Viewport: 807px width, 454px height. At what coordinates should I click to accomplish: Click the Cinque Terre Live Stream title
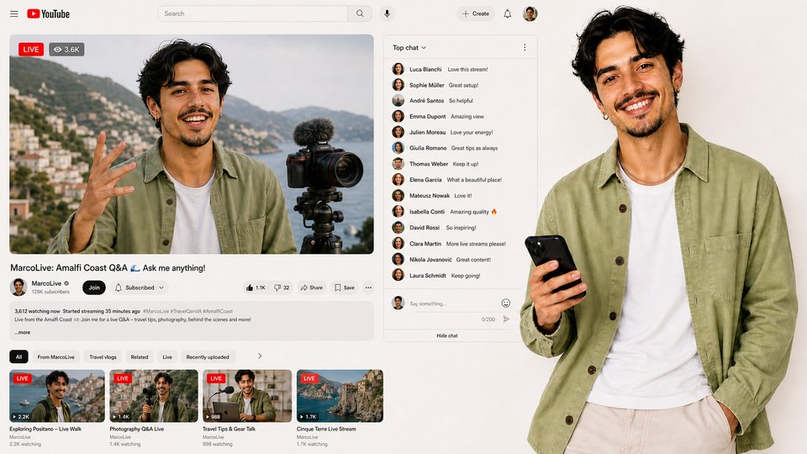pos(326,429)
